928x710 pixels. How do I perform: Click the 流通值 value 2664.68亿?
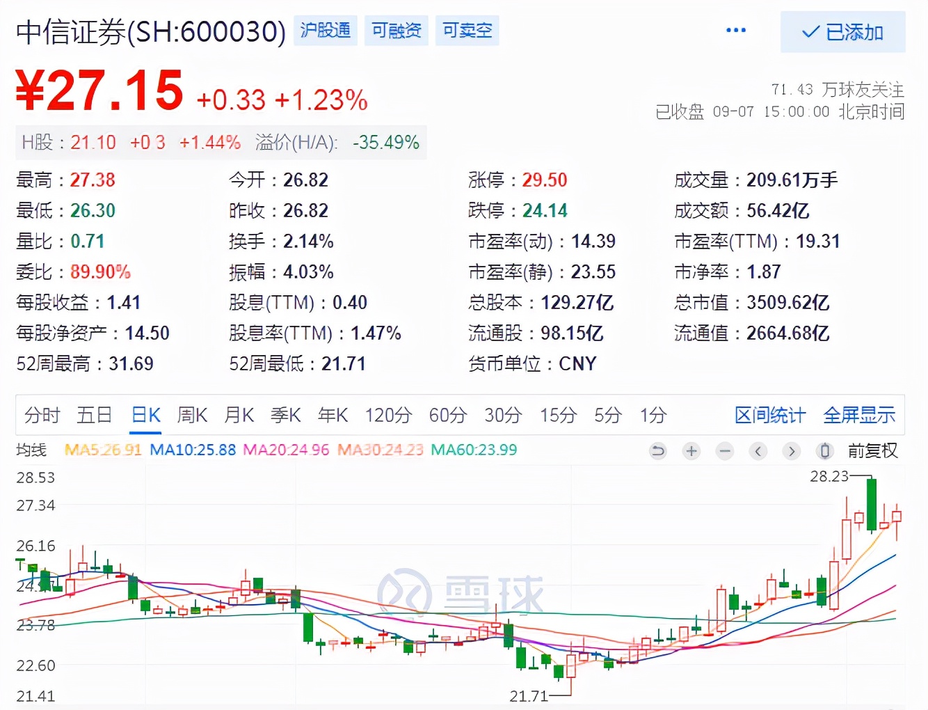[788, 333]
